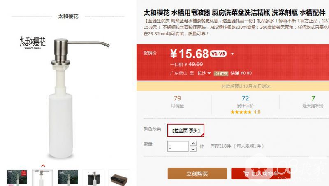This screenshot has width=329, height=186.
Task: Select the first product thumbnail image
Action: tap(17, 178)
